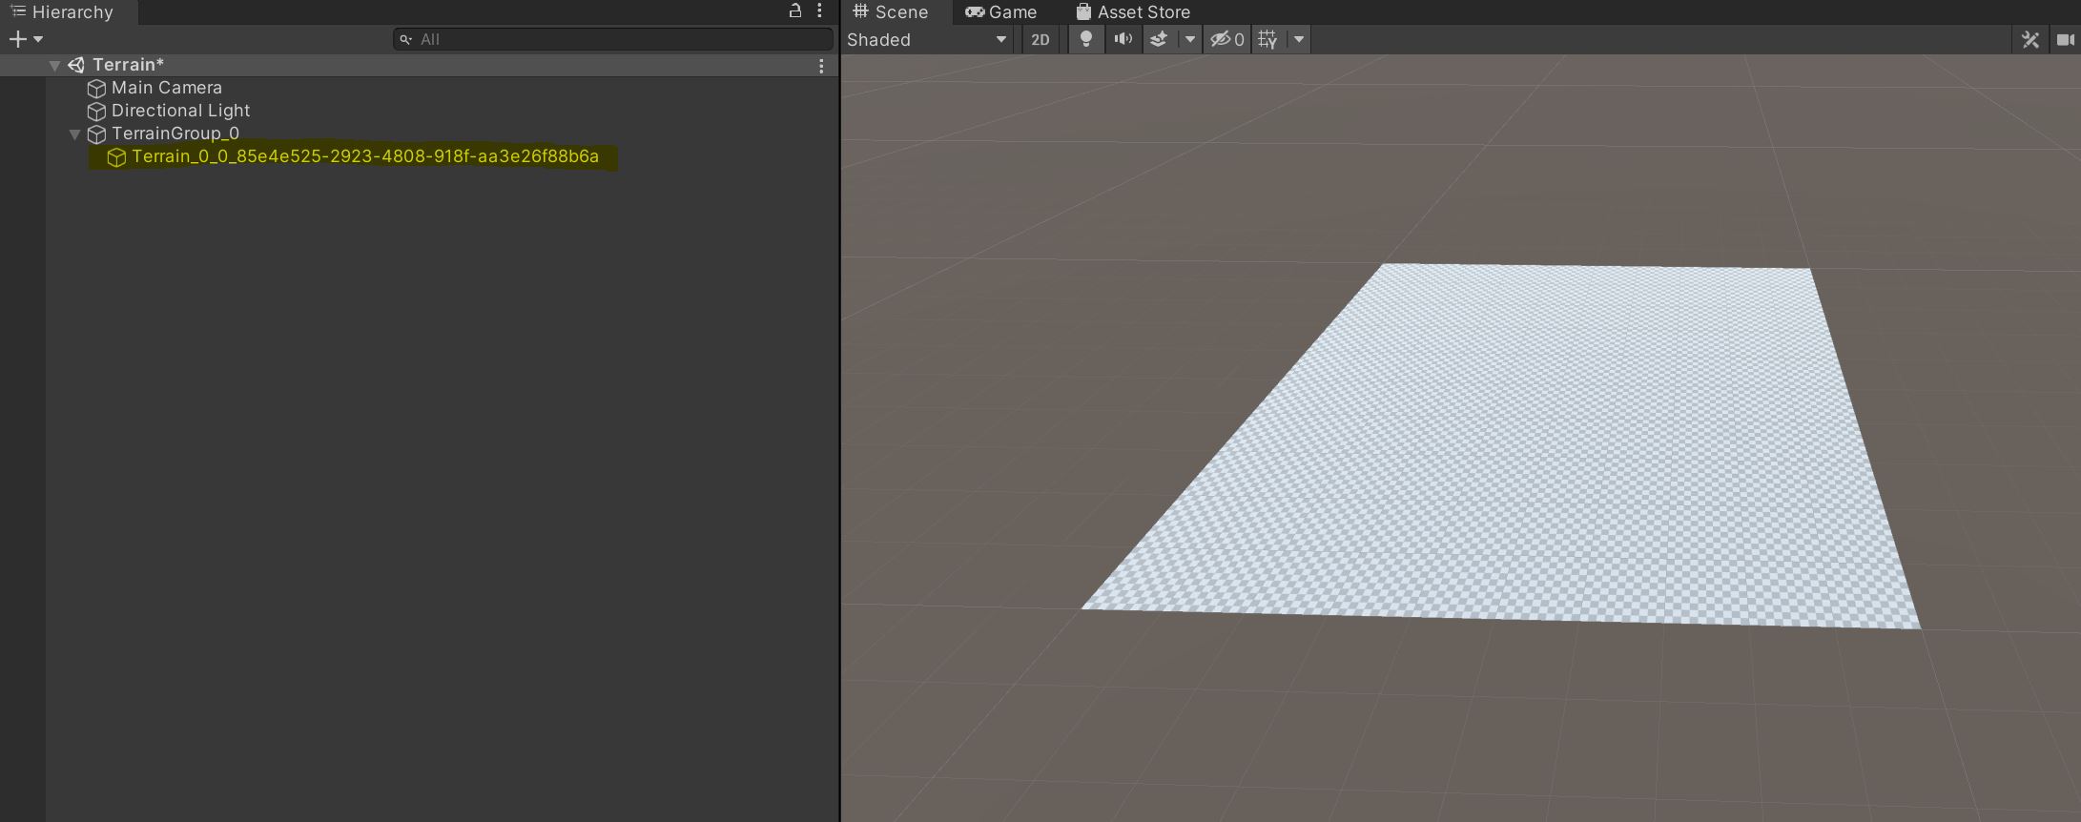Viewport: 2081px width, 822px height.
Task: Select Main Camera in Hierarchy
Action: pyautogui.click(x=166, y=88)
